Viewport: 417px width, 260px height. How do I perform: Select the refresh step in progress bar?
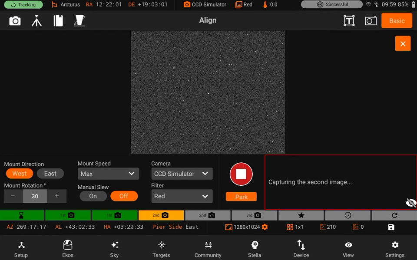coord(394,215)
